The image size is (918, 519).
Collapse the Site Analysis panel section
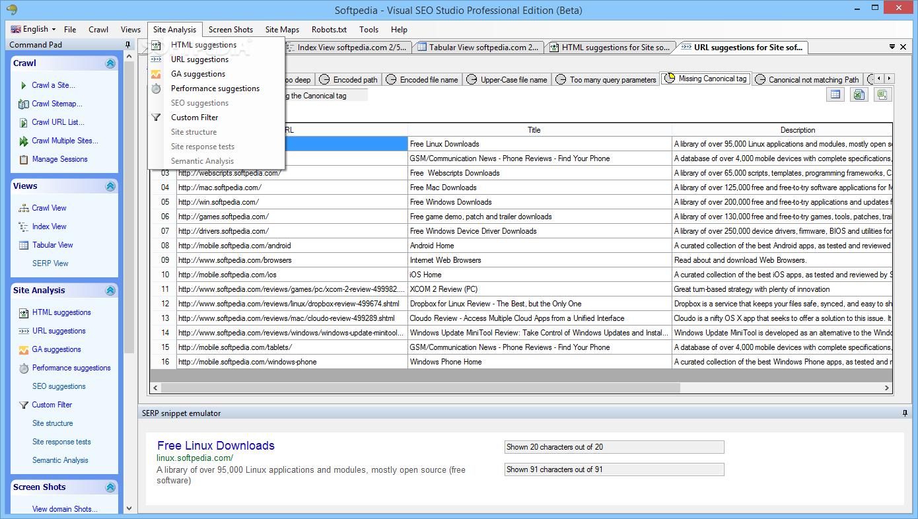(110, 291)
